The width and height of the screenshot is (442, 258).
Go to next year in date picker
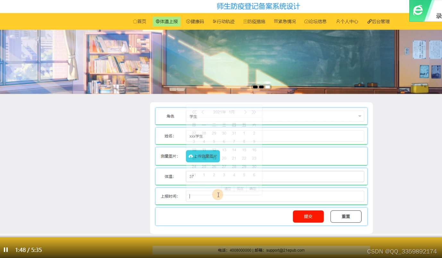pyautogui.click(x=254, y=112)
